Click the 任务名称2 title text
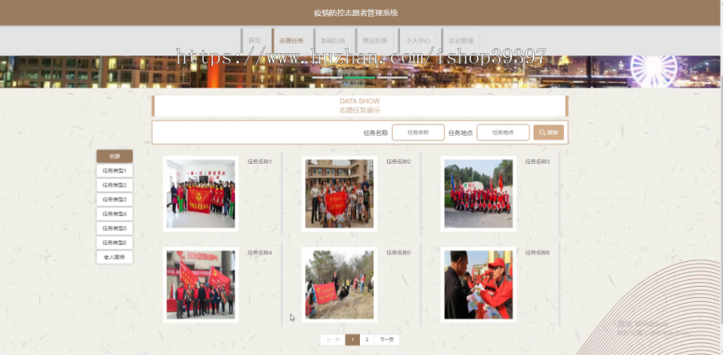This screenshot has height=355, width=723. [398, 161]
